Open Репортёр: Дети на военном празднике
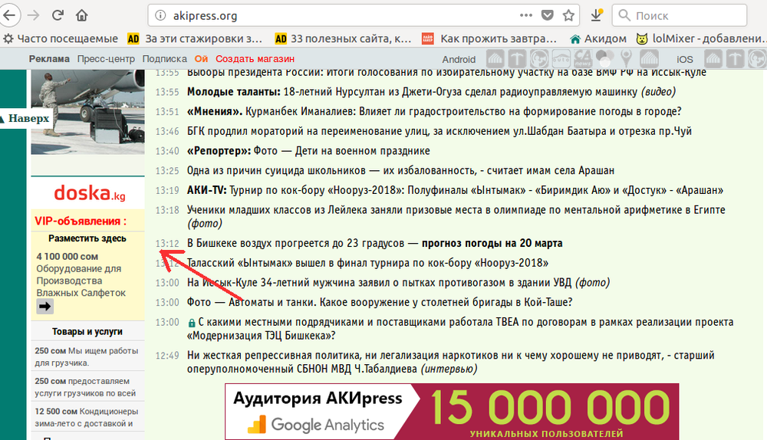The width and height of the screenshot is (767, 440). (308, 151)
